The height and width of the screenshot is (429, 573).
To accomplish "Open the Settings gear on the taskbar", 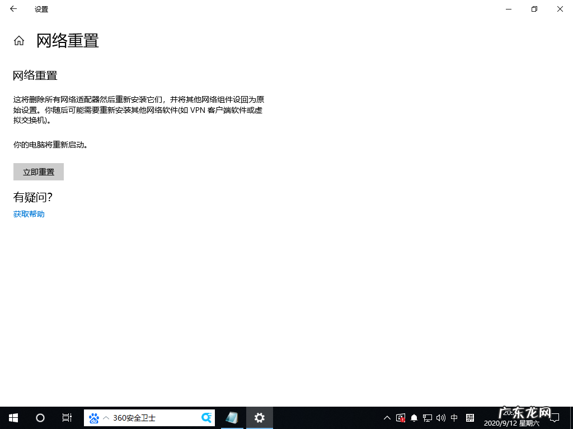I will (x=259, y=417).
